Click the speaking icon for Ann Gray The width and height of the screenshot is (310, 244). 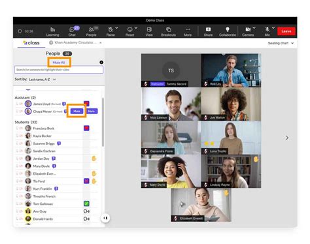click(86, 211)
